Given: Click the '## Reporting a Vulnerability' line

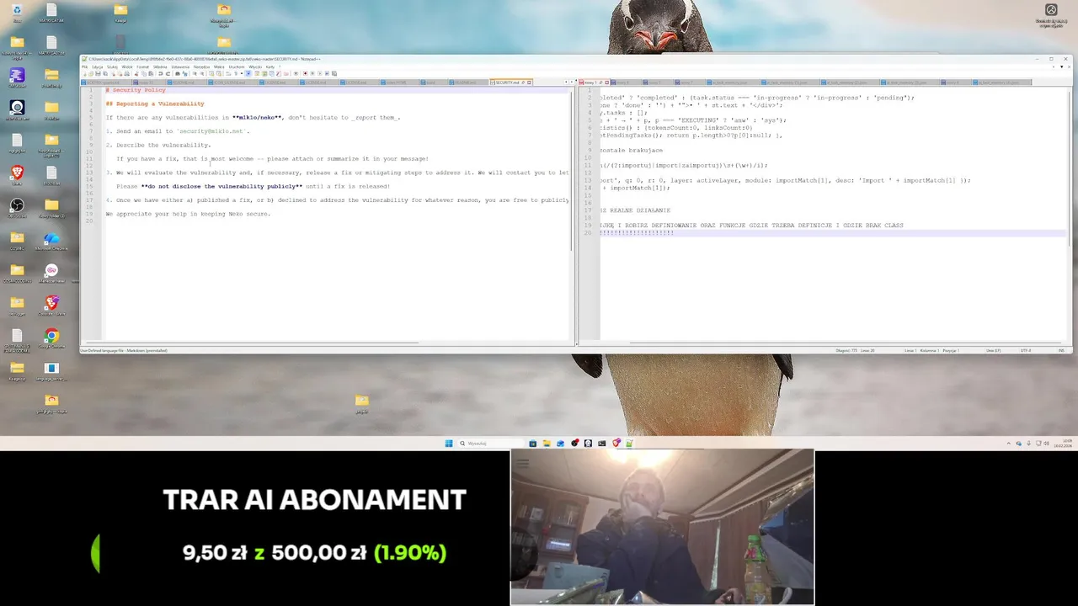Looking at the screenshot, I should point(155,104).
